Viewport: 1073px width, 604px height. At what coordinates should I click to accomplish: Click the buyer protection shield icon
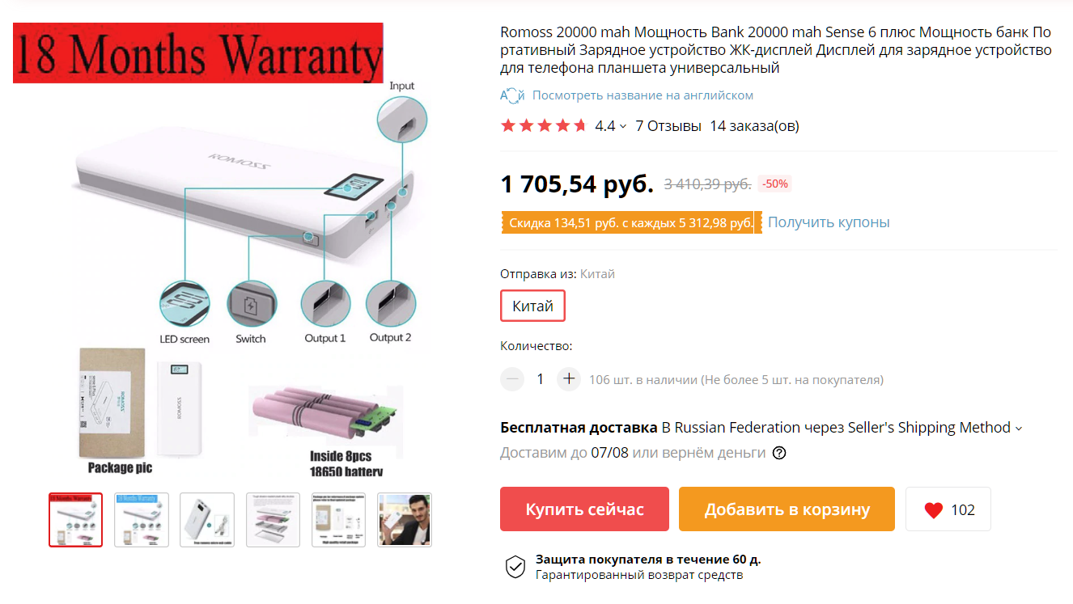point(515,567)
